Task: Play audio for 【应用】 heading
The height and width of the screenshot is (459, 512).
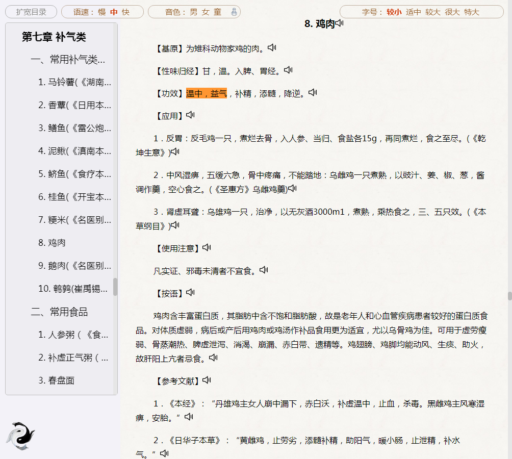Action: point(190,115)
